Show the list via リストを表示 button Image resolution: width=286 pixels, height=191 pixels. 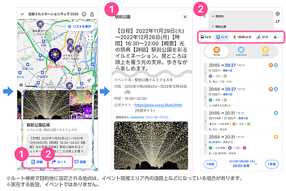(x=80, y=27)
